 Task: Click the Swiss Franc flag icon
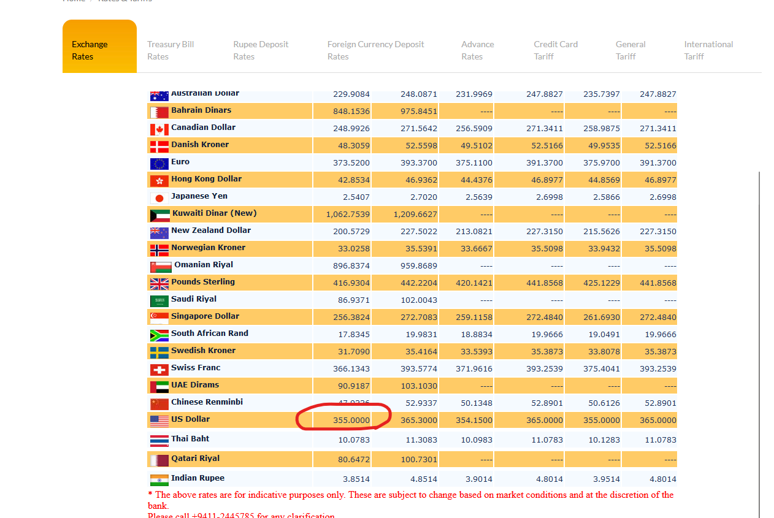159,370
